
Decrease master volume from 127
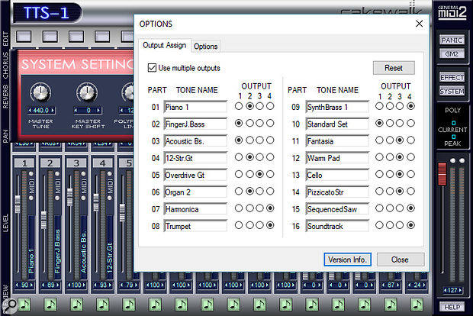coord(445,290)
